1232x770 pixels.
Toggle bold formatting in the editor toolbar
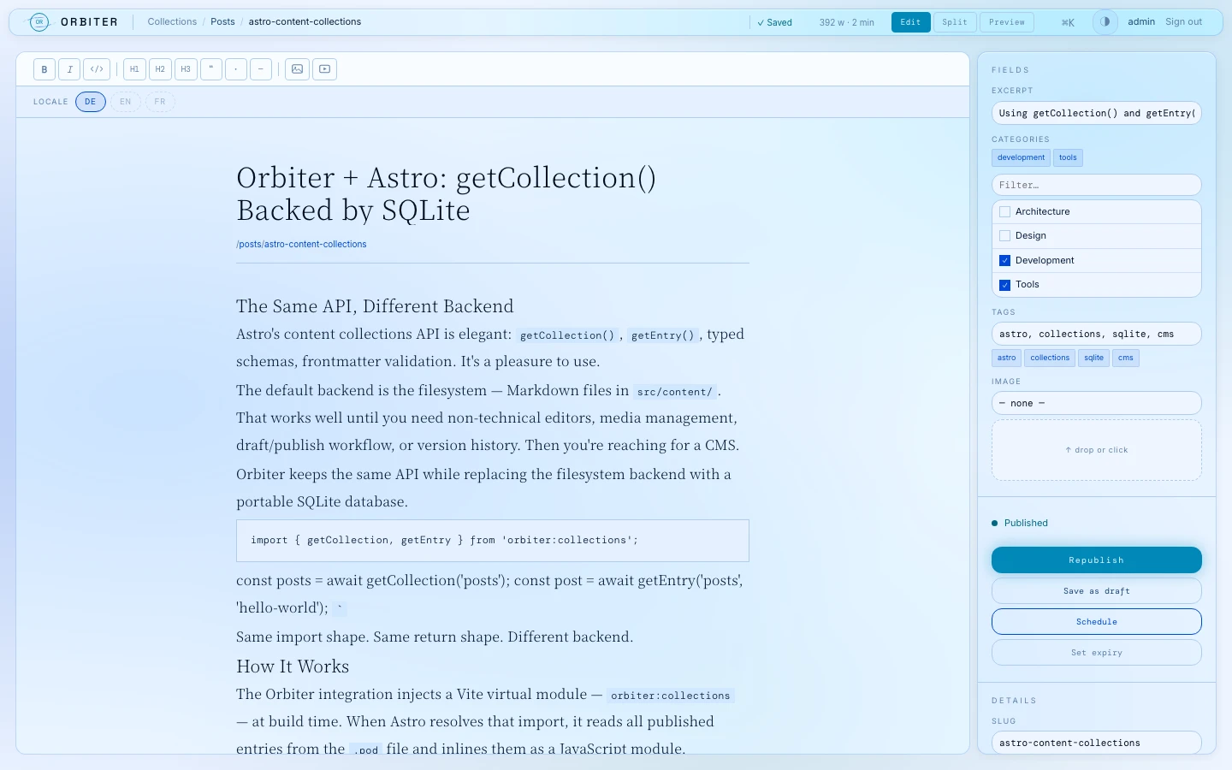[44, 69]
